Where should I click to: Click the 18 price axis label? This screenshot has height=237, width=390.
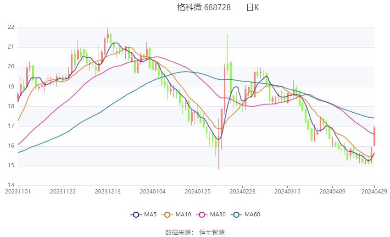click(x=11, y=106)
